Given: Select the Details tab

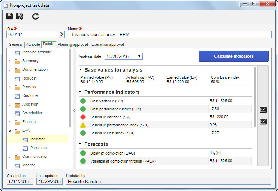Looking at the screenshot, I should (x=49, y=44).
